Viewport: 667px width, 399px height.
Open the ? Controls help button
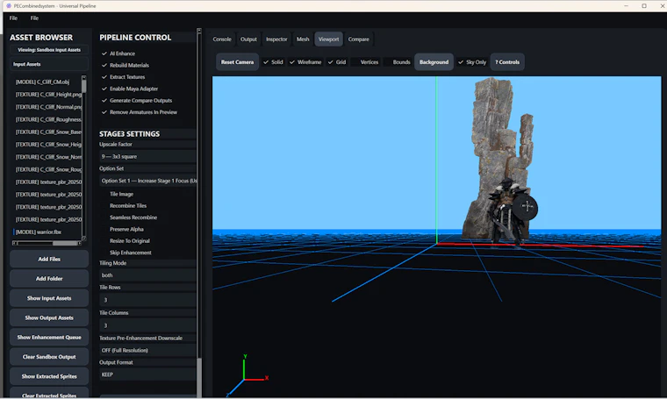coord(507,62)
